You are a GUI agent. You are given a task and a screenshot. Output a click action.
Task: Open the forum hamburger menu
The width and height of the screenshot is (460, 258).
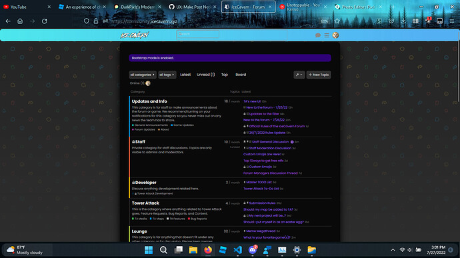(327, 35)
